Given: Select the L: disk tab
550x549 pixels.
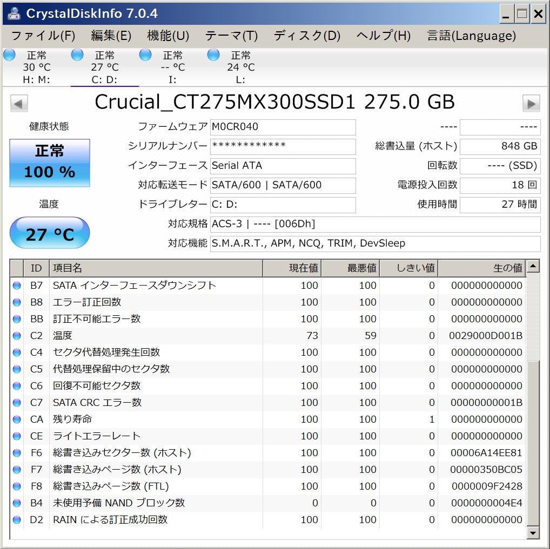Looking at the screenshot, I should click(x=240, y=67).
